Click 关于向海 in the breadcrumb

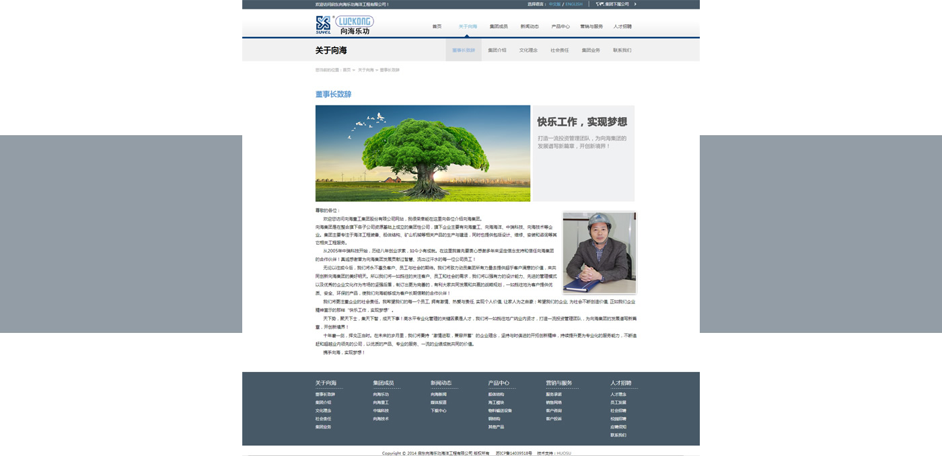click(365, 70)
